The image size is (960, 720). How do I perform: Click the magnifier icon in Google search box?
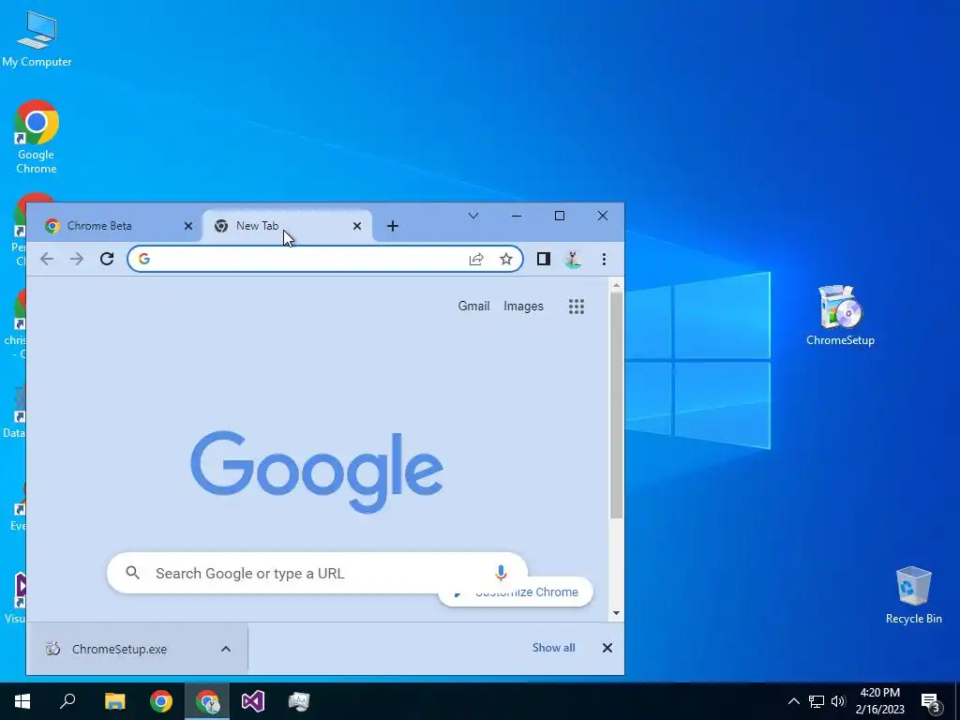(132, 573)
